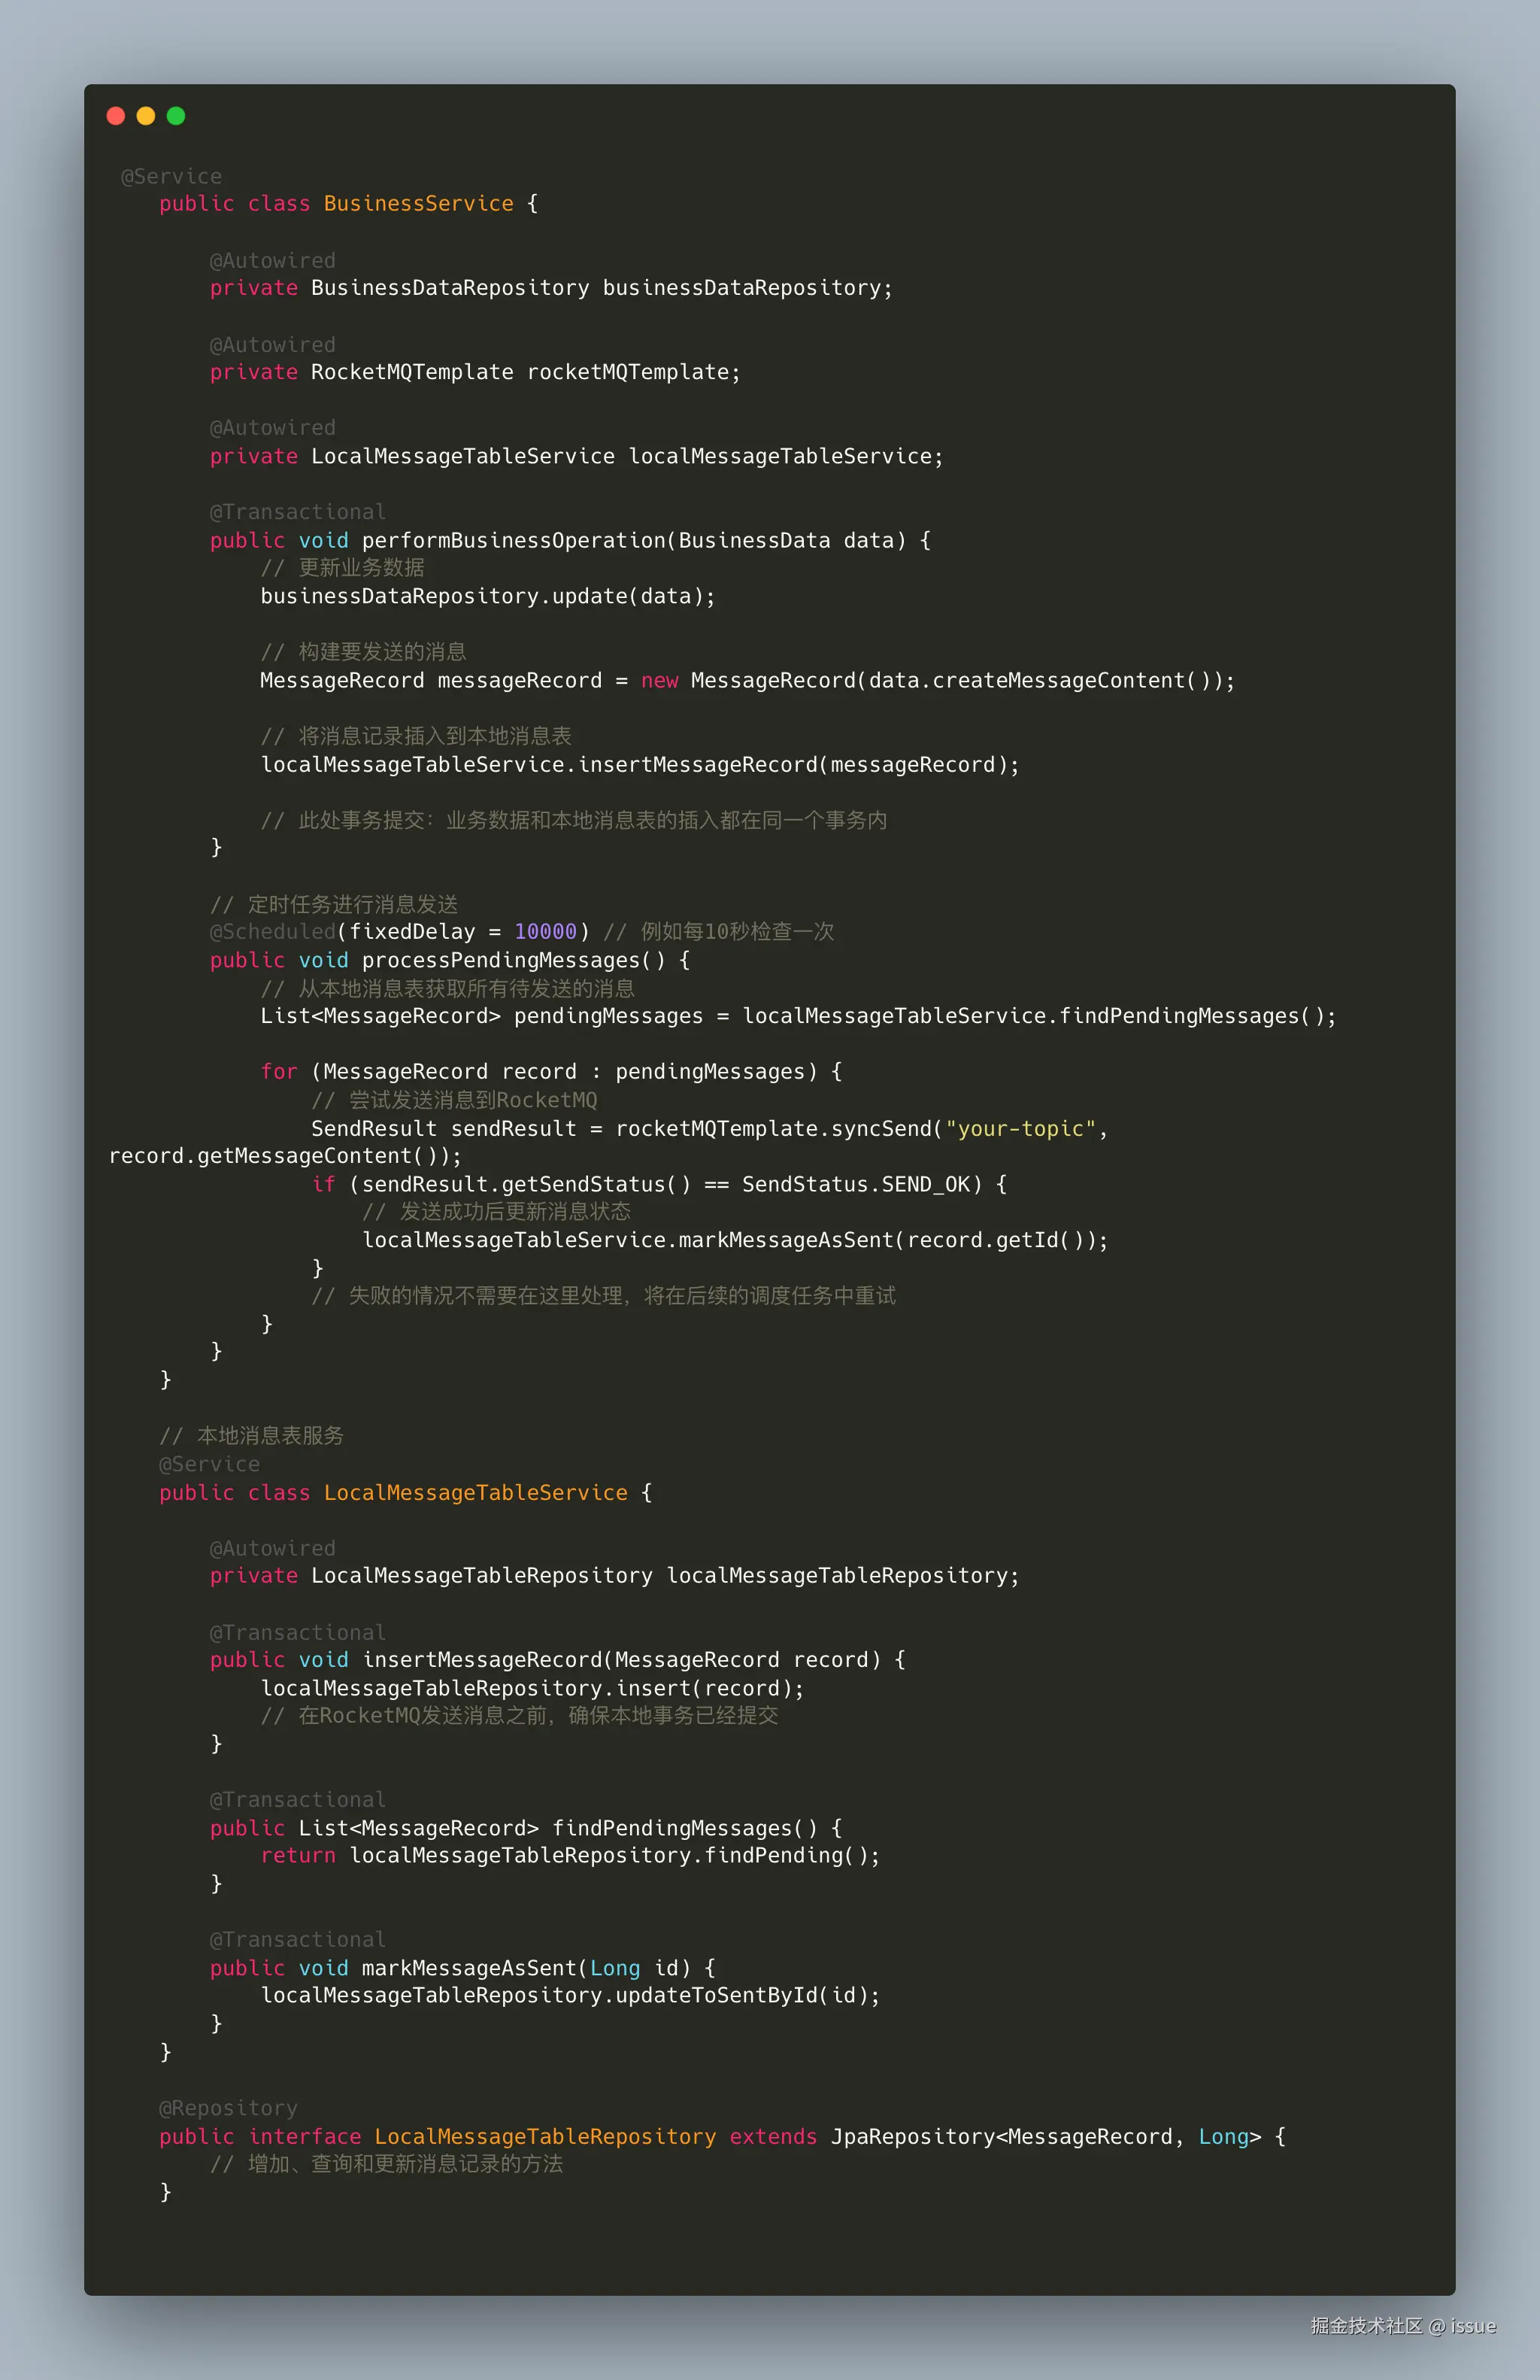This screenshot has height=2380, width=1540.
Task: Click the BusinessService class name
Action: [418, 204]
